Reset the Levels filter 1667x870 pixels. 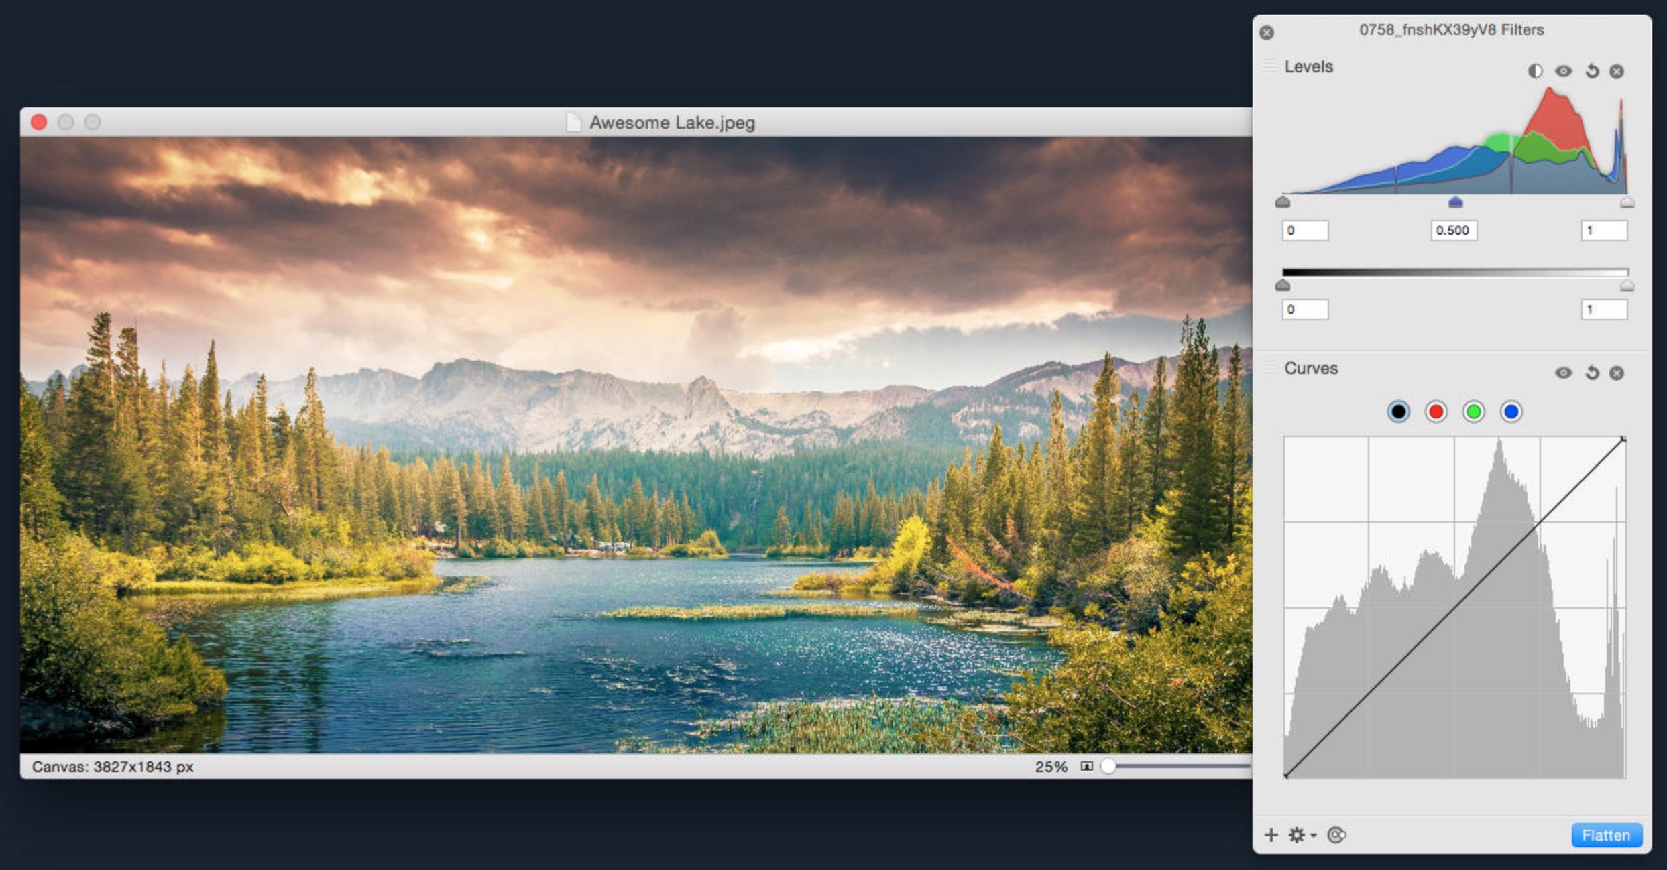click(1591, 71)
